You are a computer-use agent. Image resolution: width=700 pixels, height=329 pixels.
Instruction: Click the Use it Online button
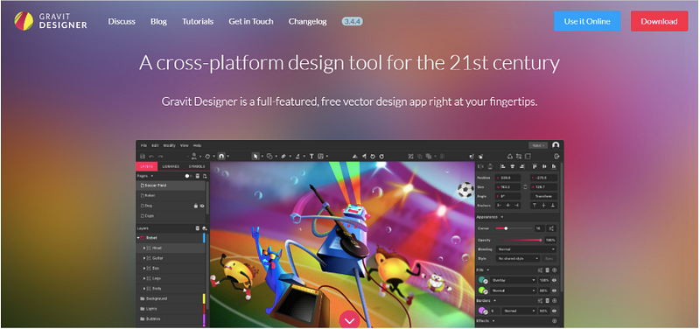(587, 21)
